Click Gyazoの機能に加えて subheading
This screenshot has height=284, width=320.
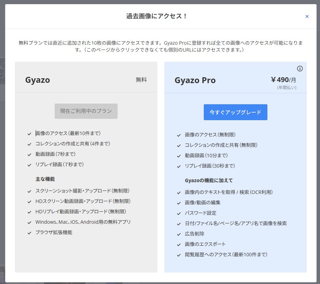click(209, 180)
